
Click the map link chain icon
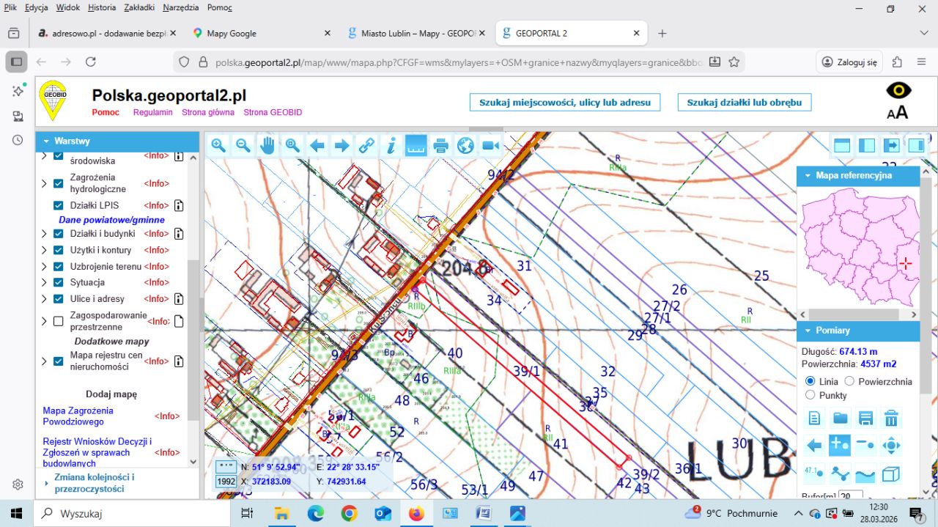click(x=366, y=146)
